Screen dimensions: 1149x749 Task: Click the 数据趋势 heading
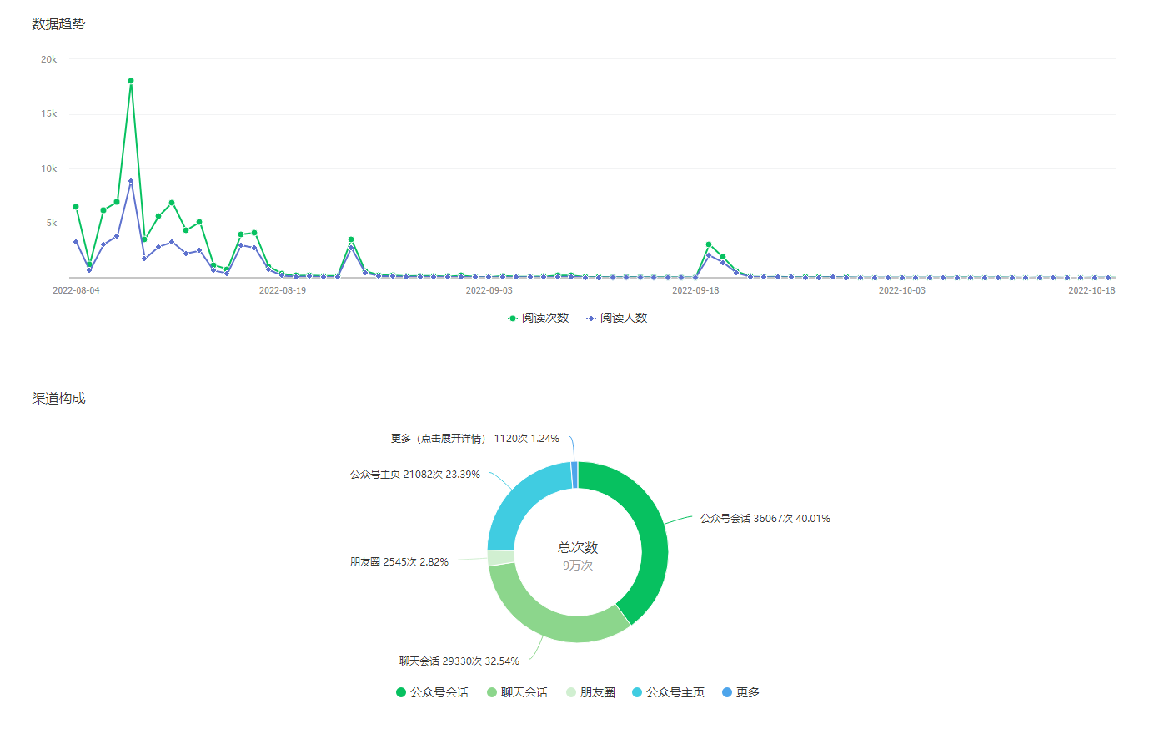(x=58, y=24)
